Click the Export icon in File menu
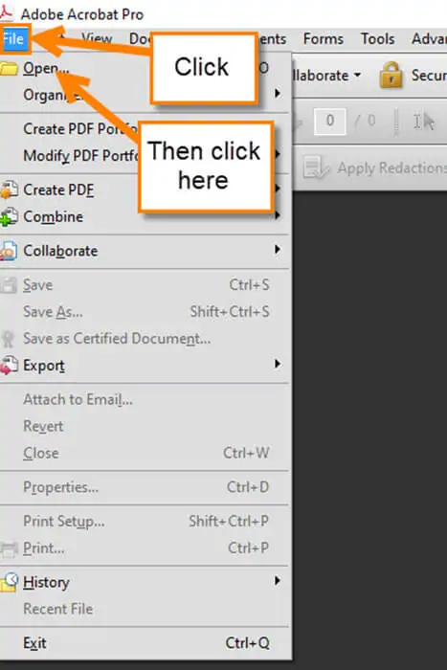This screenshot has height=670, width=447. pyautogui.click(x=9, y=366)
